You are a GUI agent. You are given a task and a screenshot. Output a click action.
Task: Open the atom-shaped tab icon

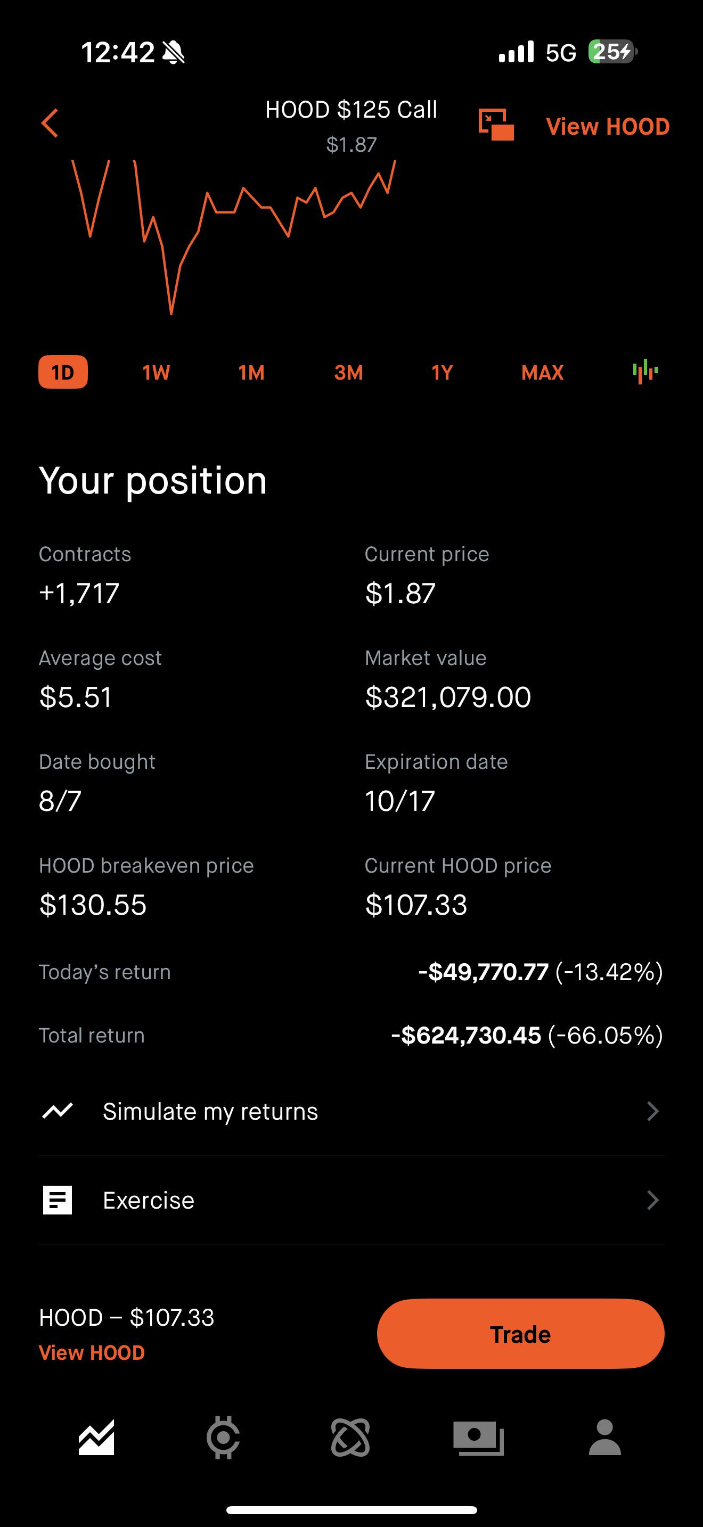click(350, 1438)
